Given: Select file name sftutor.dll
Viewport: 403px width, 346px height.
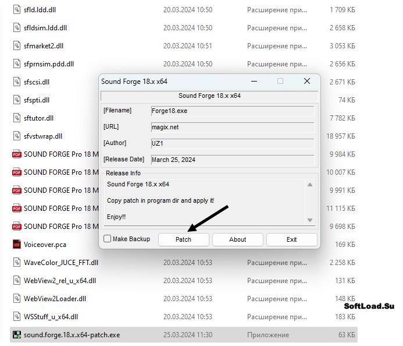Looking at the screenshot, I should (39, 118).
